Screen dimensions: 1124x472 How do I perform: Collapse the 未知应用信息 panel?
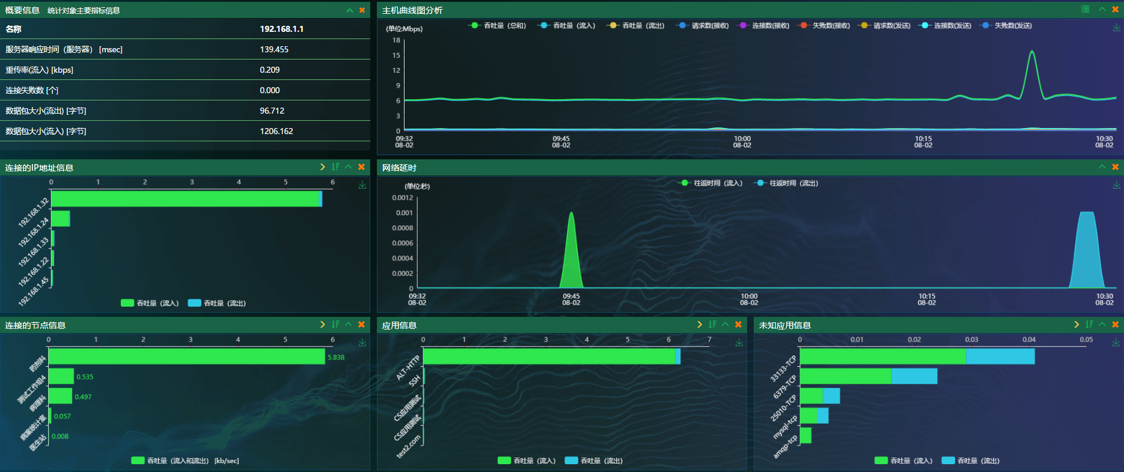1102,324
